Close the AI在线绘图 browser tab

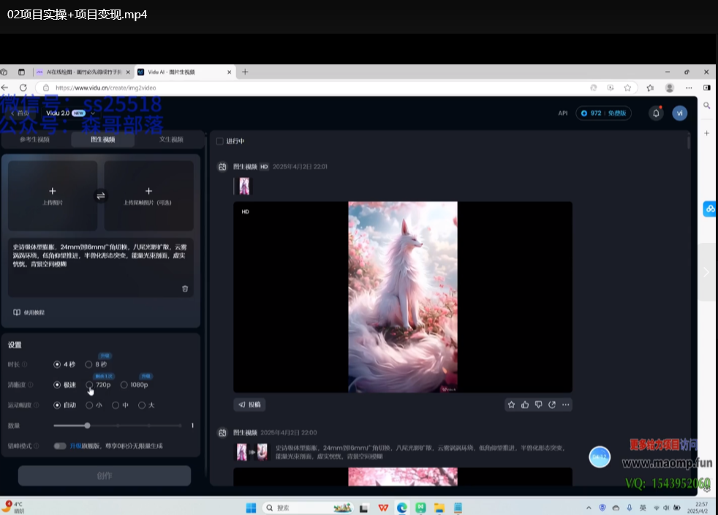[128, 72]
